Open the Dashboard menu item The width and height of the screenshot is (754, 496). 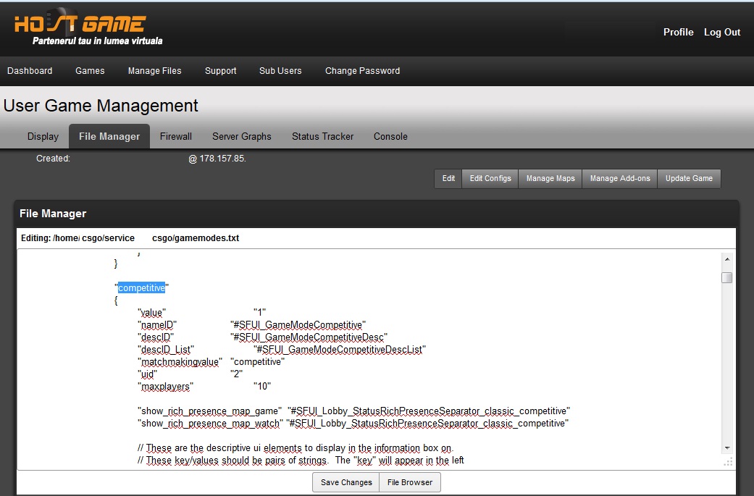point(30,71)
